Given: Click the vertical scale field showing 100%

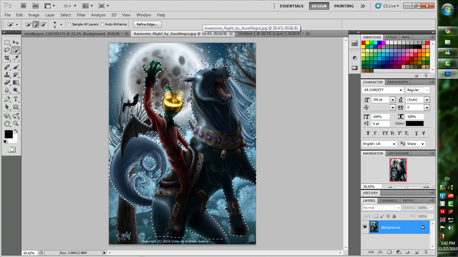Looking at the screenshot, I should [x=380, y=117].
